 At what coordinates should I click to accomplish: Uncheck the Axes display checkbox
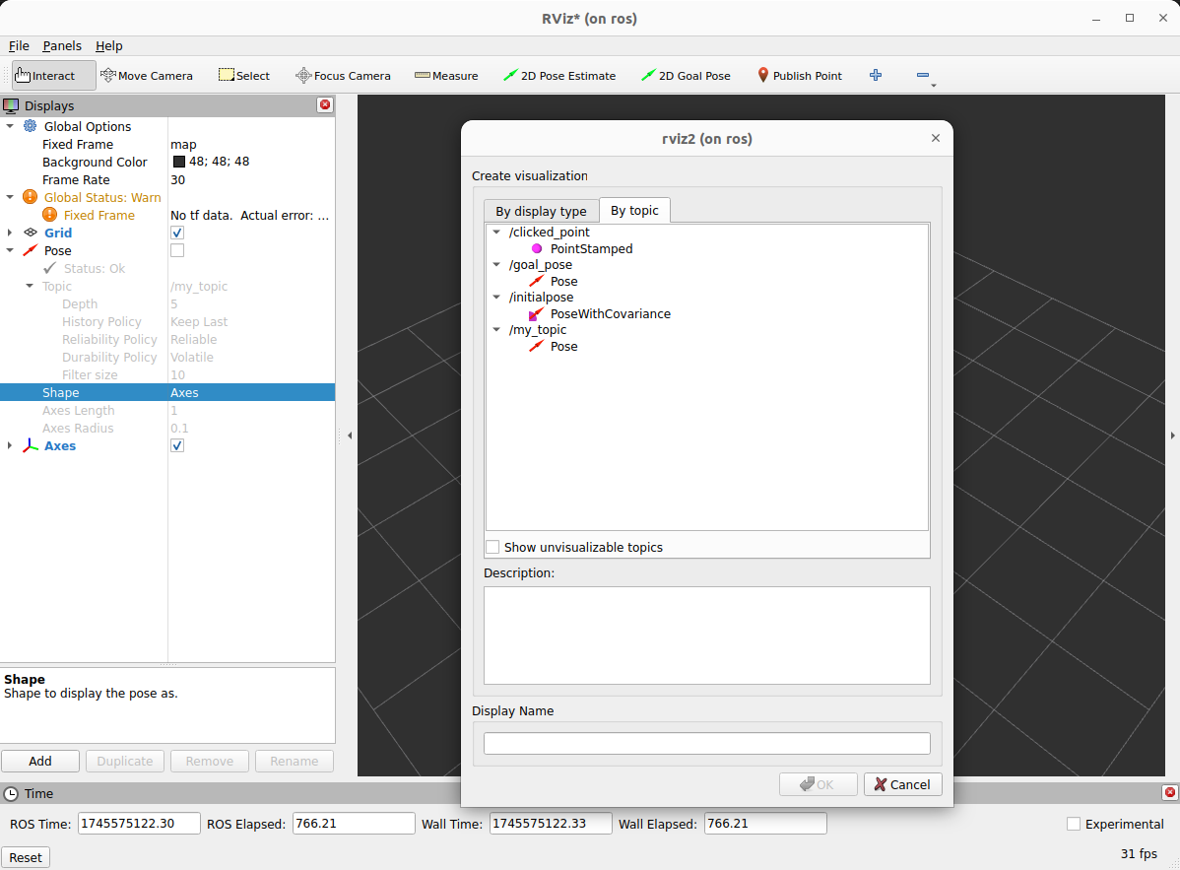pyautogui.click(x=177, y=445)
